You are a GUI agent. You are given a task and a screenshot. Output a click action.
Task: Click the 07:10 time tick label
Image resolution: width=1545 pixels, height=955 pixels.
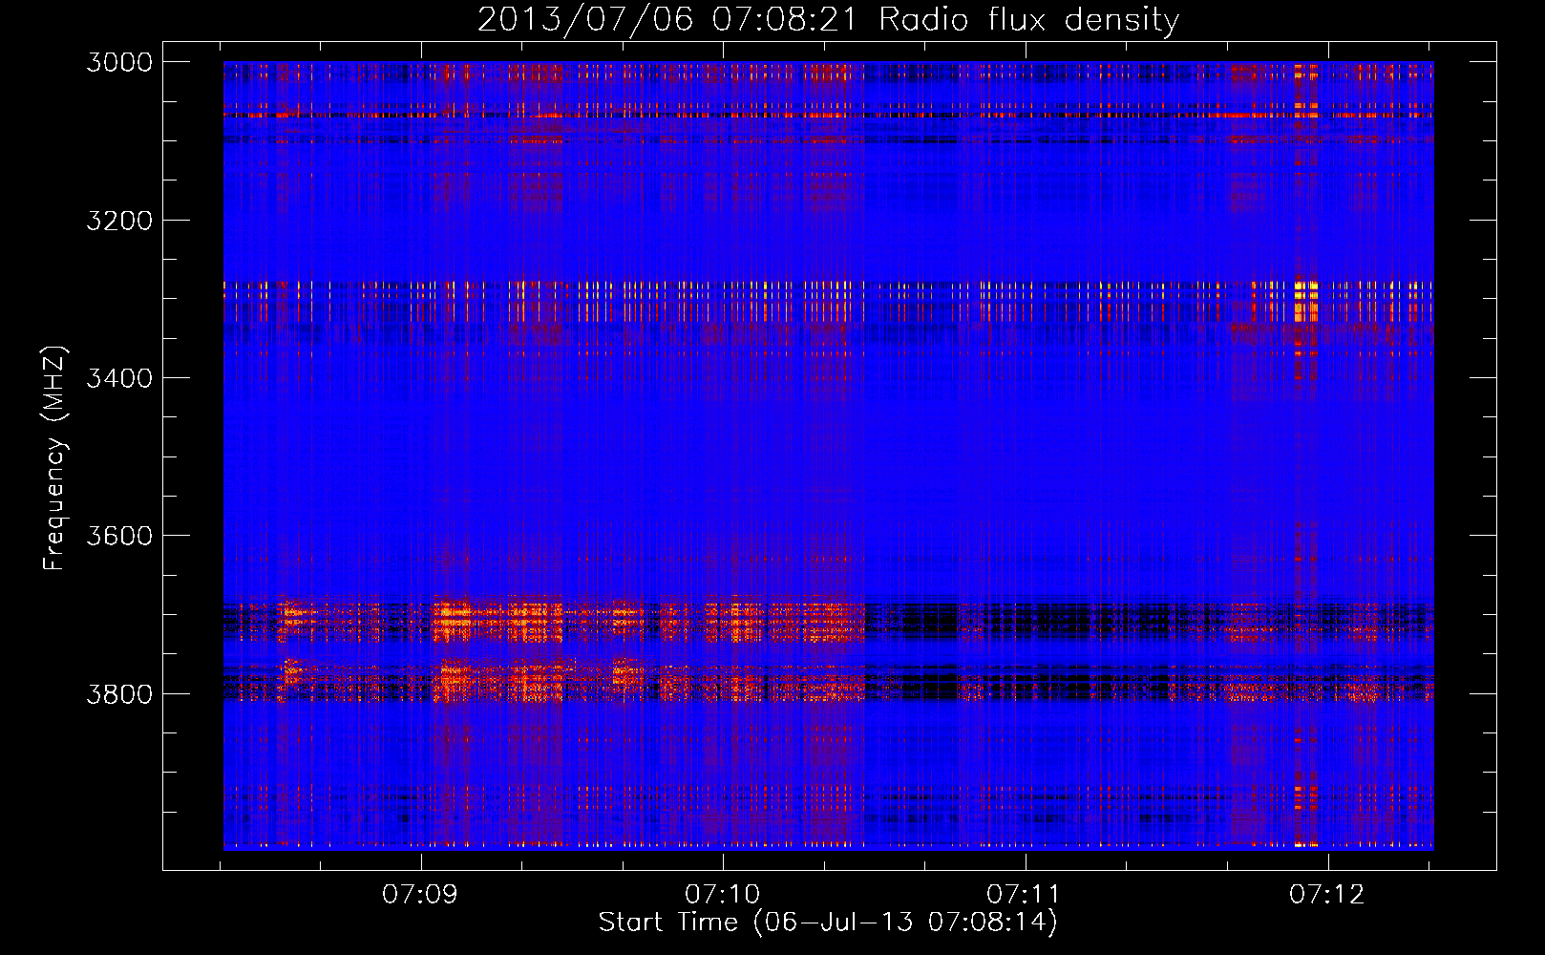click(x=723, y=895)
